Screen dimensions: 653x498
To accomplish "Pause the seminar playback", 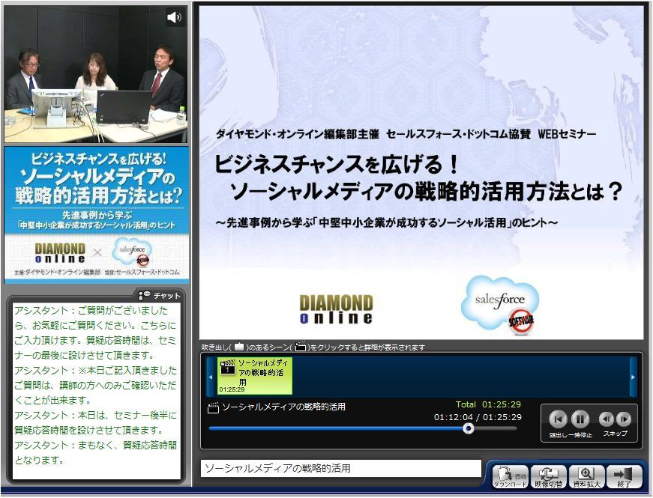I will click(580, 419).
